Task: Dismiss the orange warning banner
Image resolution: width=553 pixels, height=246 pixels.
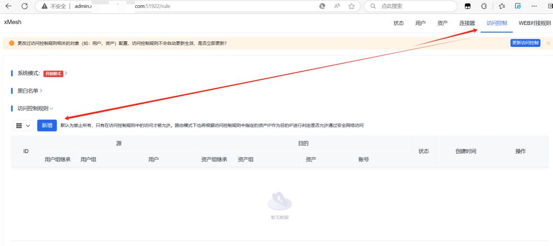Action: click(548, 43)
